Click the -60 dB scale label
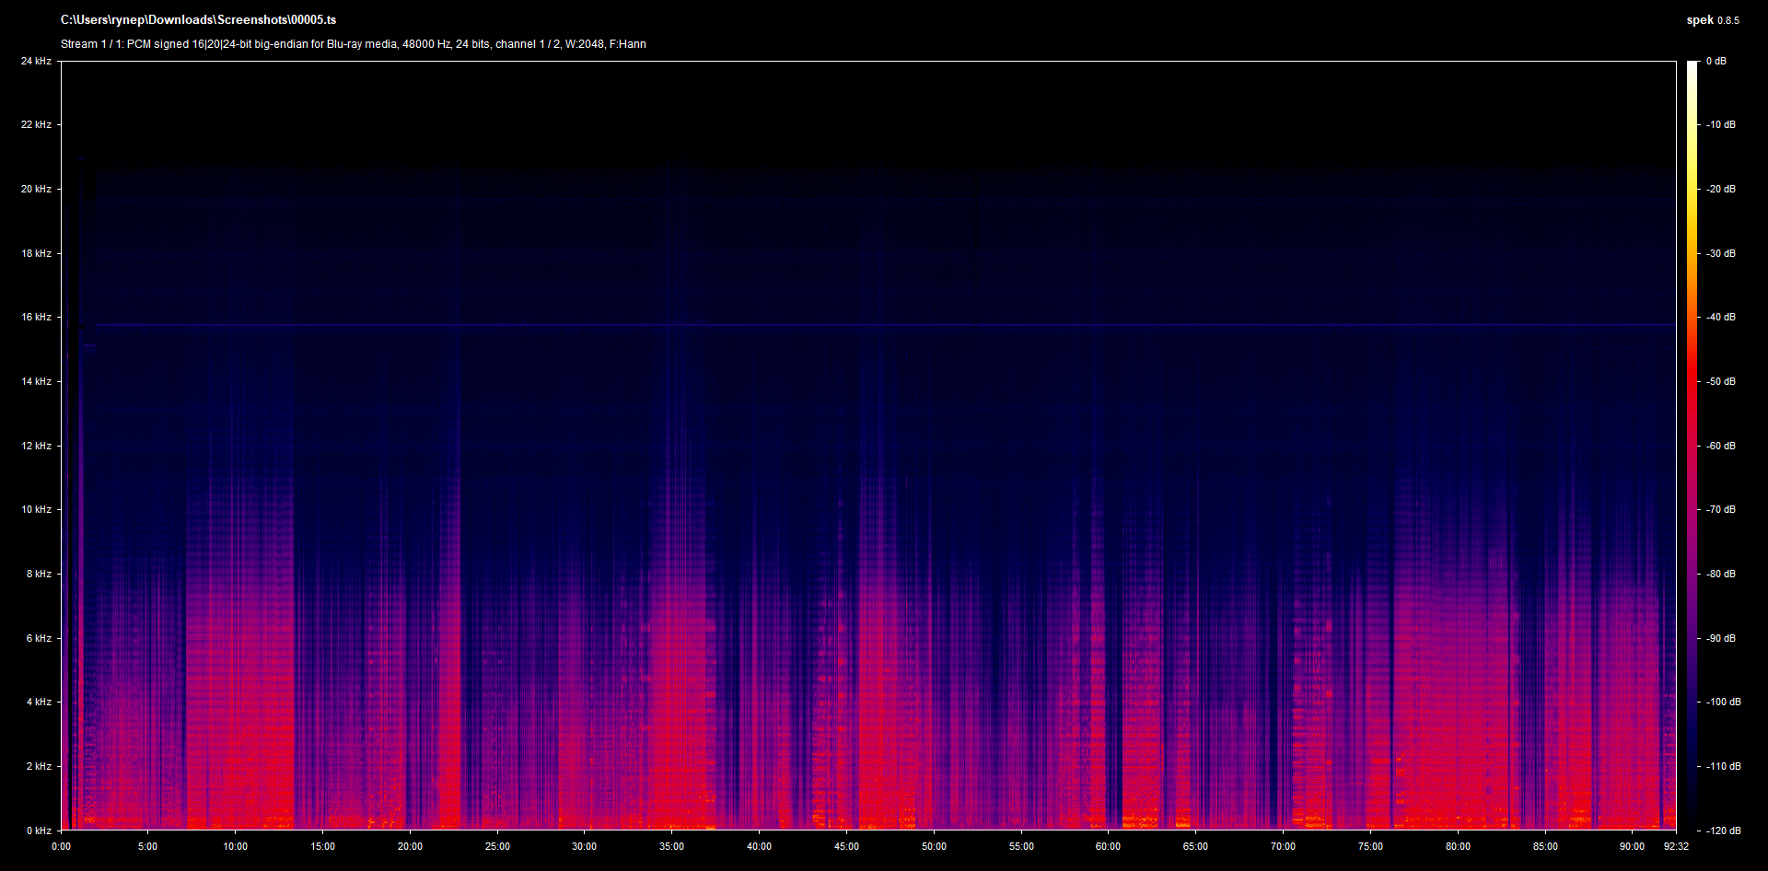This screenshot has width=1768, height=871. [1720, 447]
